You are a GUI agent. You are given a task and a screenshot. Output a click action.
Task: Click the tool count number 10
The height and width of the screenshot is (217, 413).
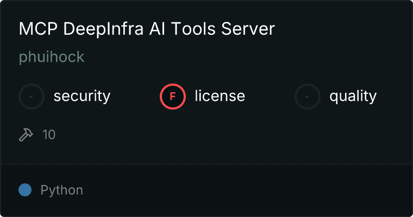click(x=49, y=135)
